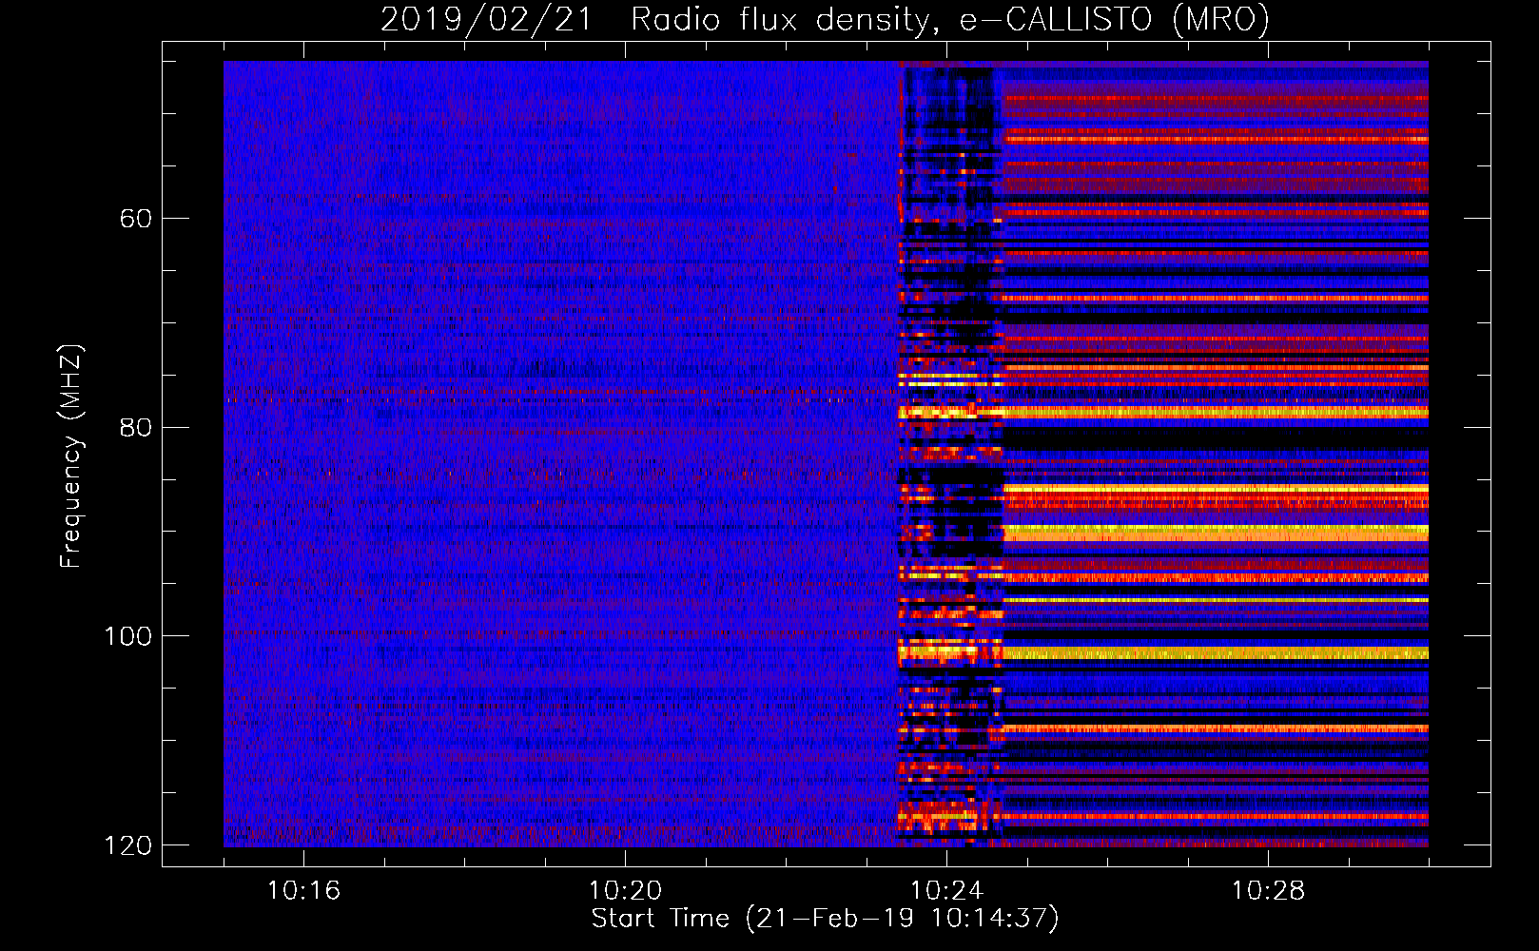This screenshot has width=1539, height=951.
Task: Click the bright yellow band just above 80 MHz
Action: [x=1163, y=413]
